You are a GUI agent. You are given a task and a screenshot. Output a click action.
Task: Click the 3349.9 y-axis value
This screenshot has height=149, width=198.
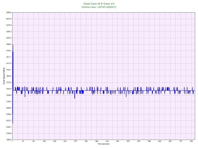[x=9, y=95]
